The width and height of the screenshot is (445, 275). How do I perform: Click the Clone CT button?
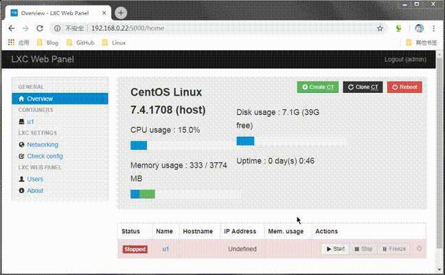(x=363, y=87)
